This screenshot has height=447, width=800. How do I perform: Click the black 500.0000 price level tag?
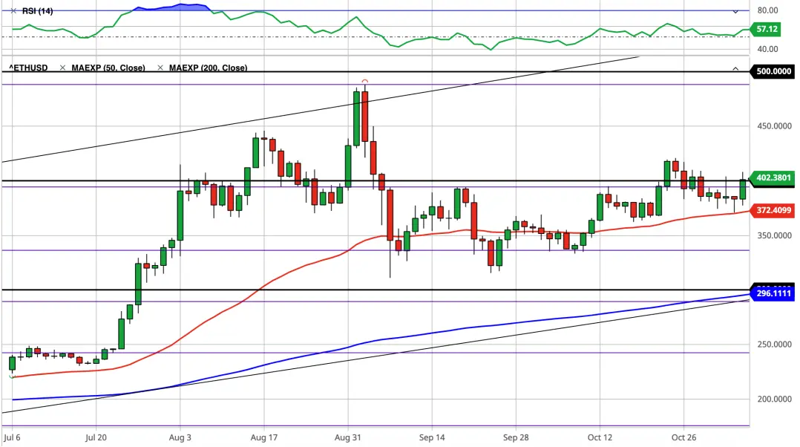click(773, 71)
